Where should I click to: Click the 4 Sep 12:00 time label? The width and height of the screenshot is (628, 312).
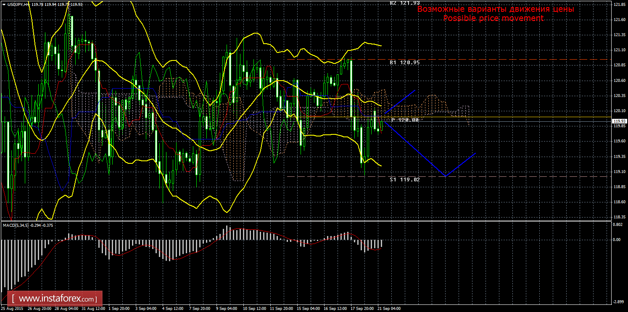[173, 309]
